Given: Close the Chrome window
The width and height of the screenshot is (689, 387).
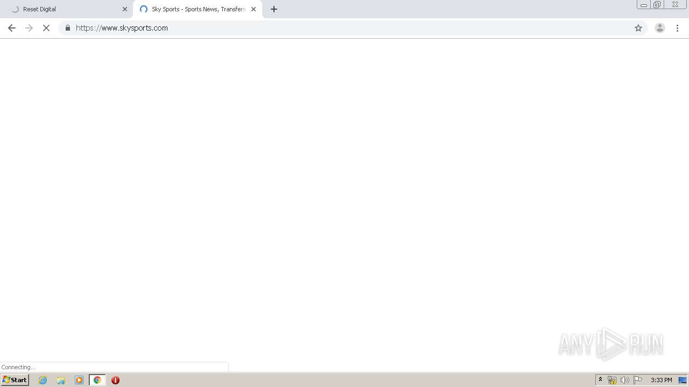Looking at the screenshot, I should coord(675,5).
